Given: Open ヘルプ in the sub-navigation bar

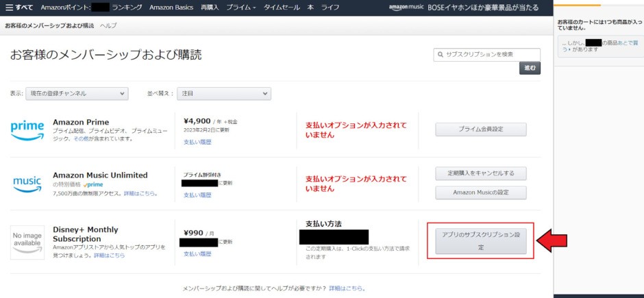Looking at the screenshot, I should pos(108,25).
